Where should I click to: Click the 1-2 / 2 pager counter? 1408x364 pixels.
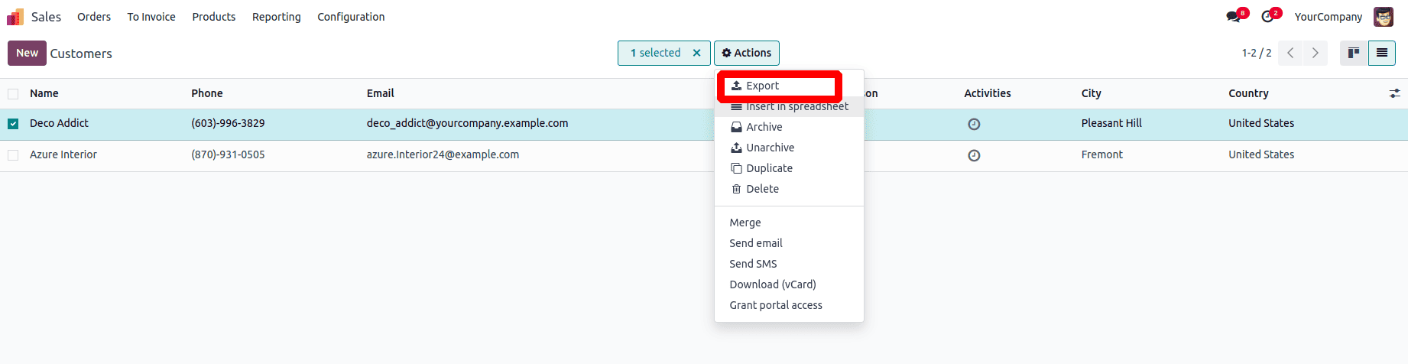[x=1257, y=53]
